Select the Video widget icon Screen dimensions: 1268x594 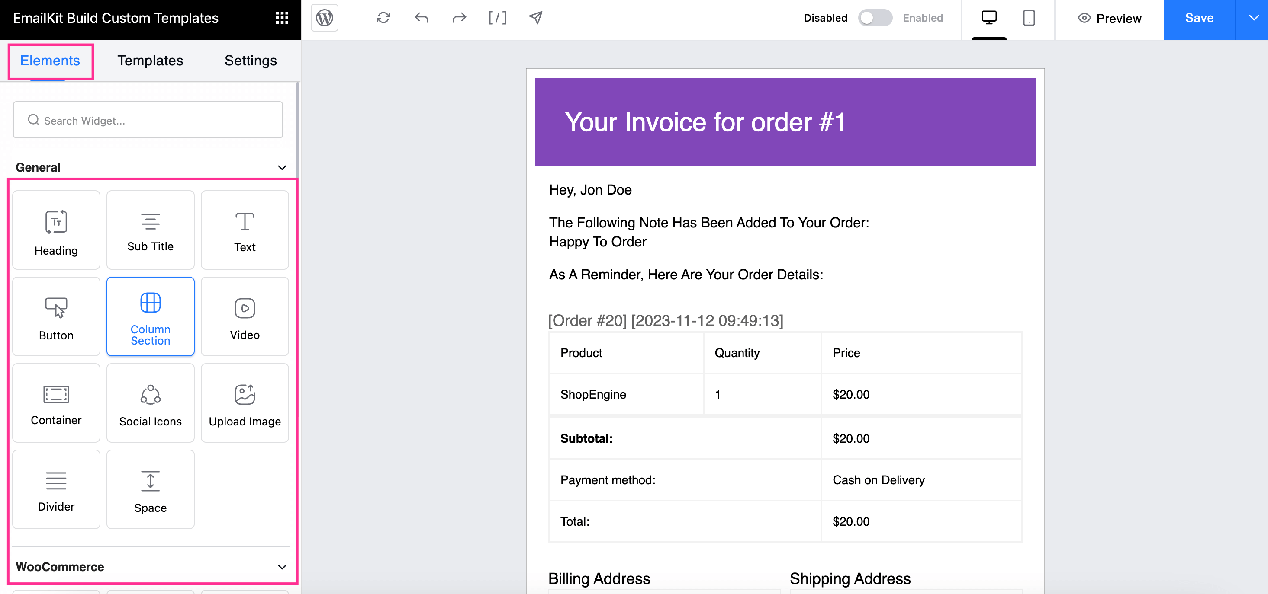(x=244, y=317)
